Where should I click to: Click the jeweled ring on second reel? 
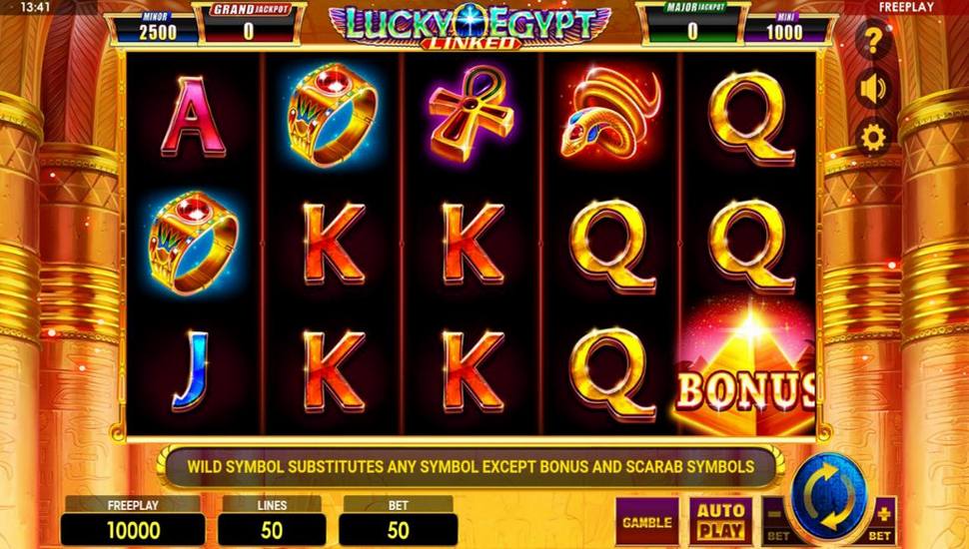click(332, 114)
